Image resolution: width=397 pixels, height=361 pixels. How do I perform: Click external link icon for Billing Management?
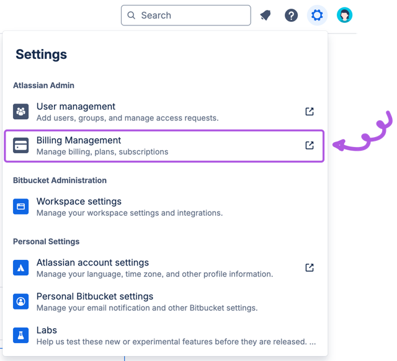coord(310,145)
